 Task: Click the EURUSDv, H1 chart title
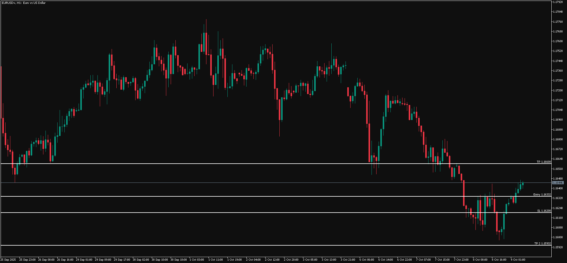[23, 3]
